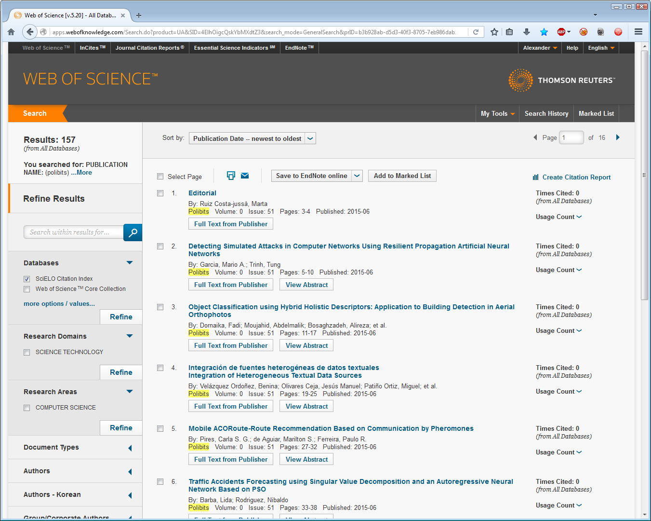The height and width of the screenshot is (521, 651).
Task: Expand the Authors - Korean section
Action: (x=130, y=495)
